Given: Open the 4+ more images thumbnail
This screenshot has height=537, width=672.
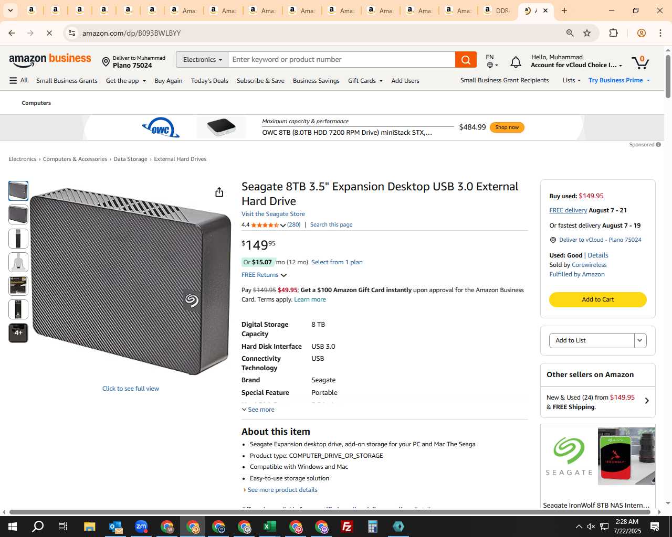Looking at the screenshot, I should 18,333.
